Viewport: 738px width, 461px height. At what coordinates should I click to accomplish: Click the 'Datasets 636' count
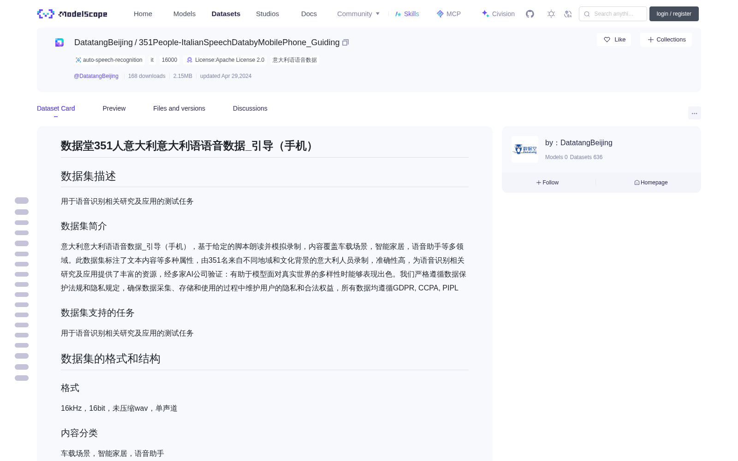click(586, 157)
